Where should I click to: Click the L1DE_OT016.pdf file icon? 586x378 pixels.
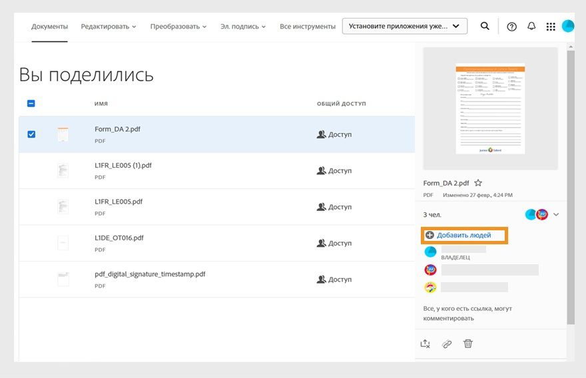tap(63, 243)
